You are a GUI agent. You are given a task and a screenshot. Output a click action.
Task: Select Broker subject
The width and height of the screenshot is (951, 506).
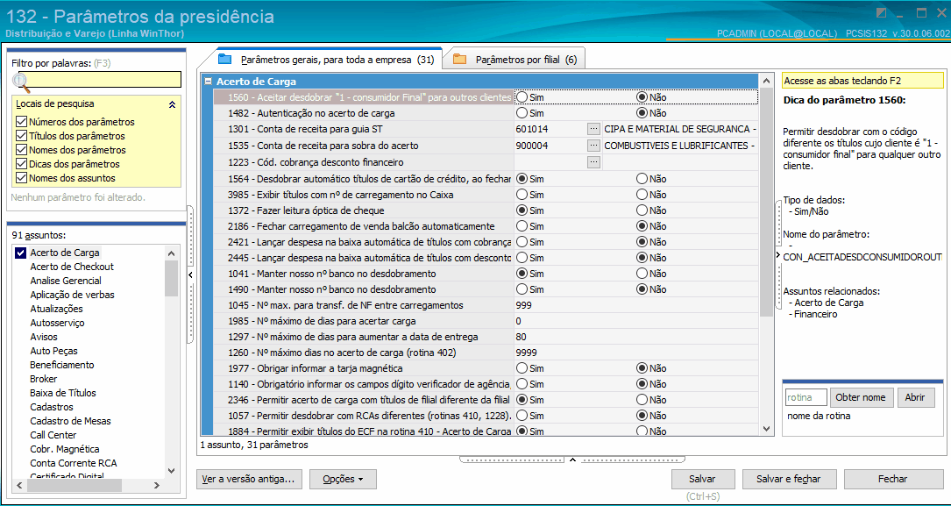pos(44,379)
